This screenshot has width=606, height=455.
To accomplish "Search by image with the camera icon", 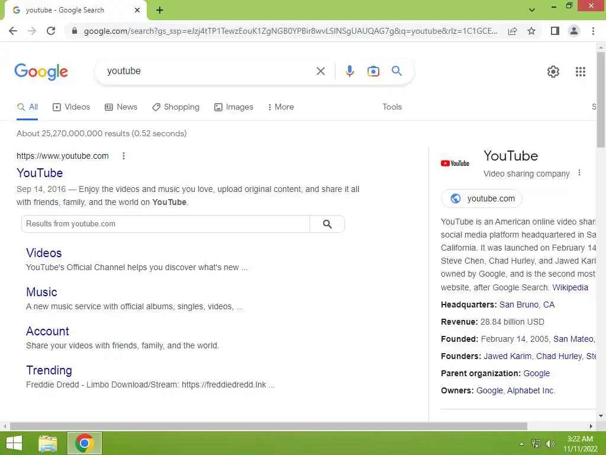I will (x=373, y=71).
